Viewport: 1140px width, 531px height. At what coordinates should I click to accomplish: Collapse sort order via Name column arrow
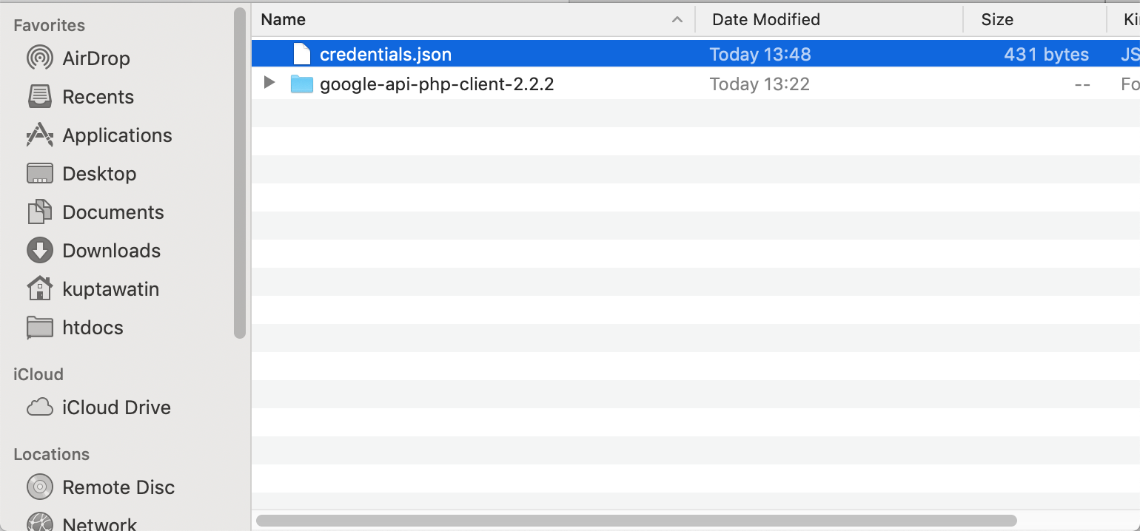[x=677, y=20]
